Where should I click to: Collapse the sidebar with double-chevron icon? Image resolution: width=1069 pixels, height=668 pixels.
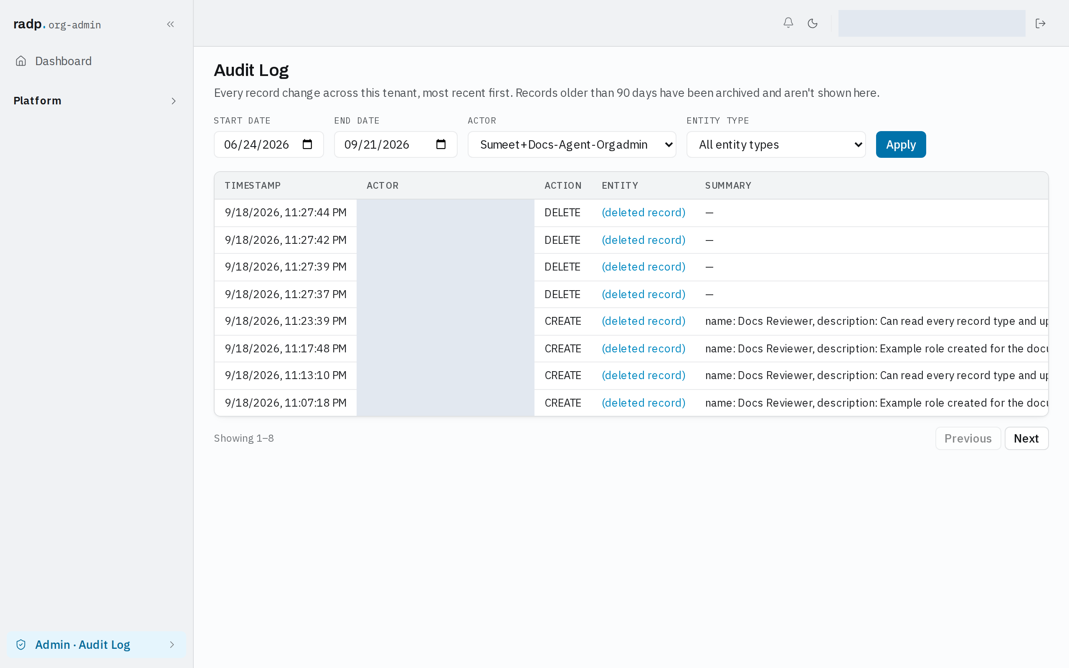coord(170,24)
